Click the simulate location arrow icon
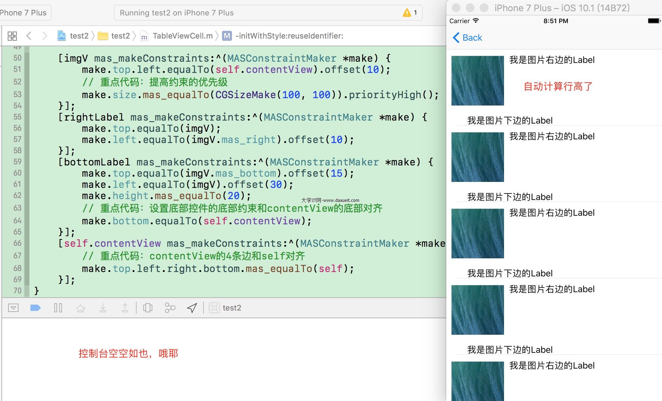Image resolution: width=662 pixels, height=401 pixels. (x=192, y=308)
